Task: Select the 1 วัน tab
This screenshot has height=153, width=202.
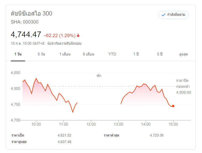Action: (x=18, y=54)
